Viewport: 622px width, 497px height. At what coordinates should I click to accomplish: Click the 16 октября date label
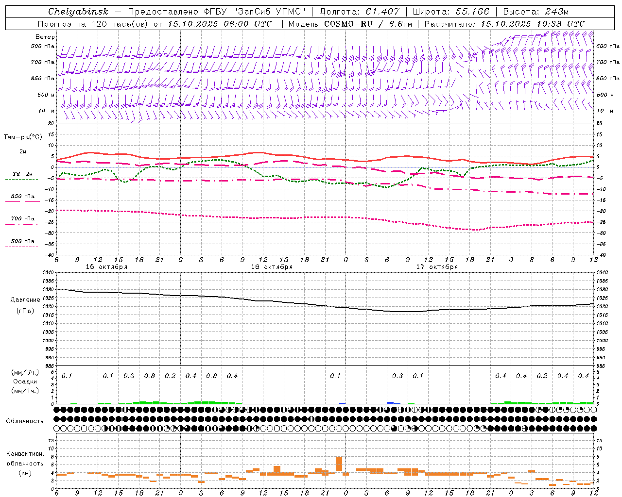[272, 267]
